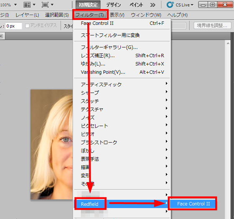Open the ウィンドウ(W) menu

pos(146,15)
